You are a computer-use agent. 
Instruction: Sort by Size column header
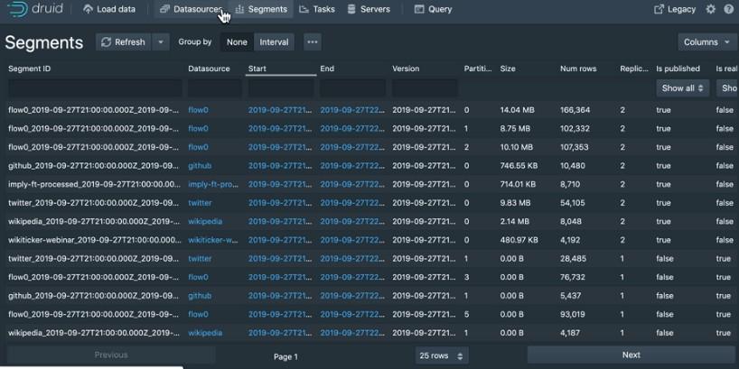pos(508,69)
